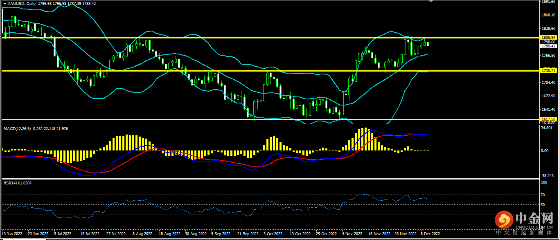Click the RSI(14) indicator label

11,183
